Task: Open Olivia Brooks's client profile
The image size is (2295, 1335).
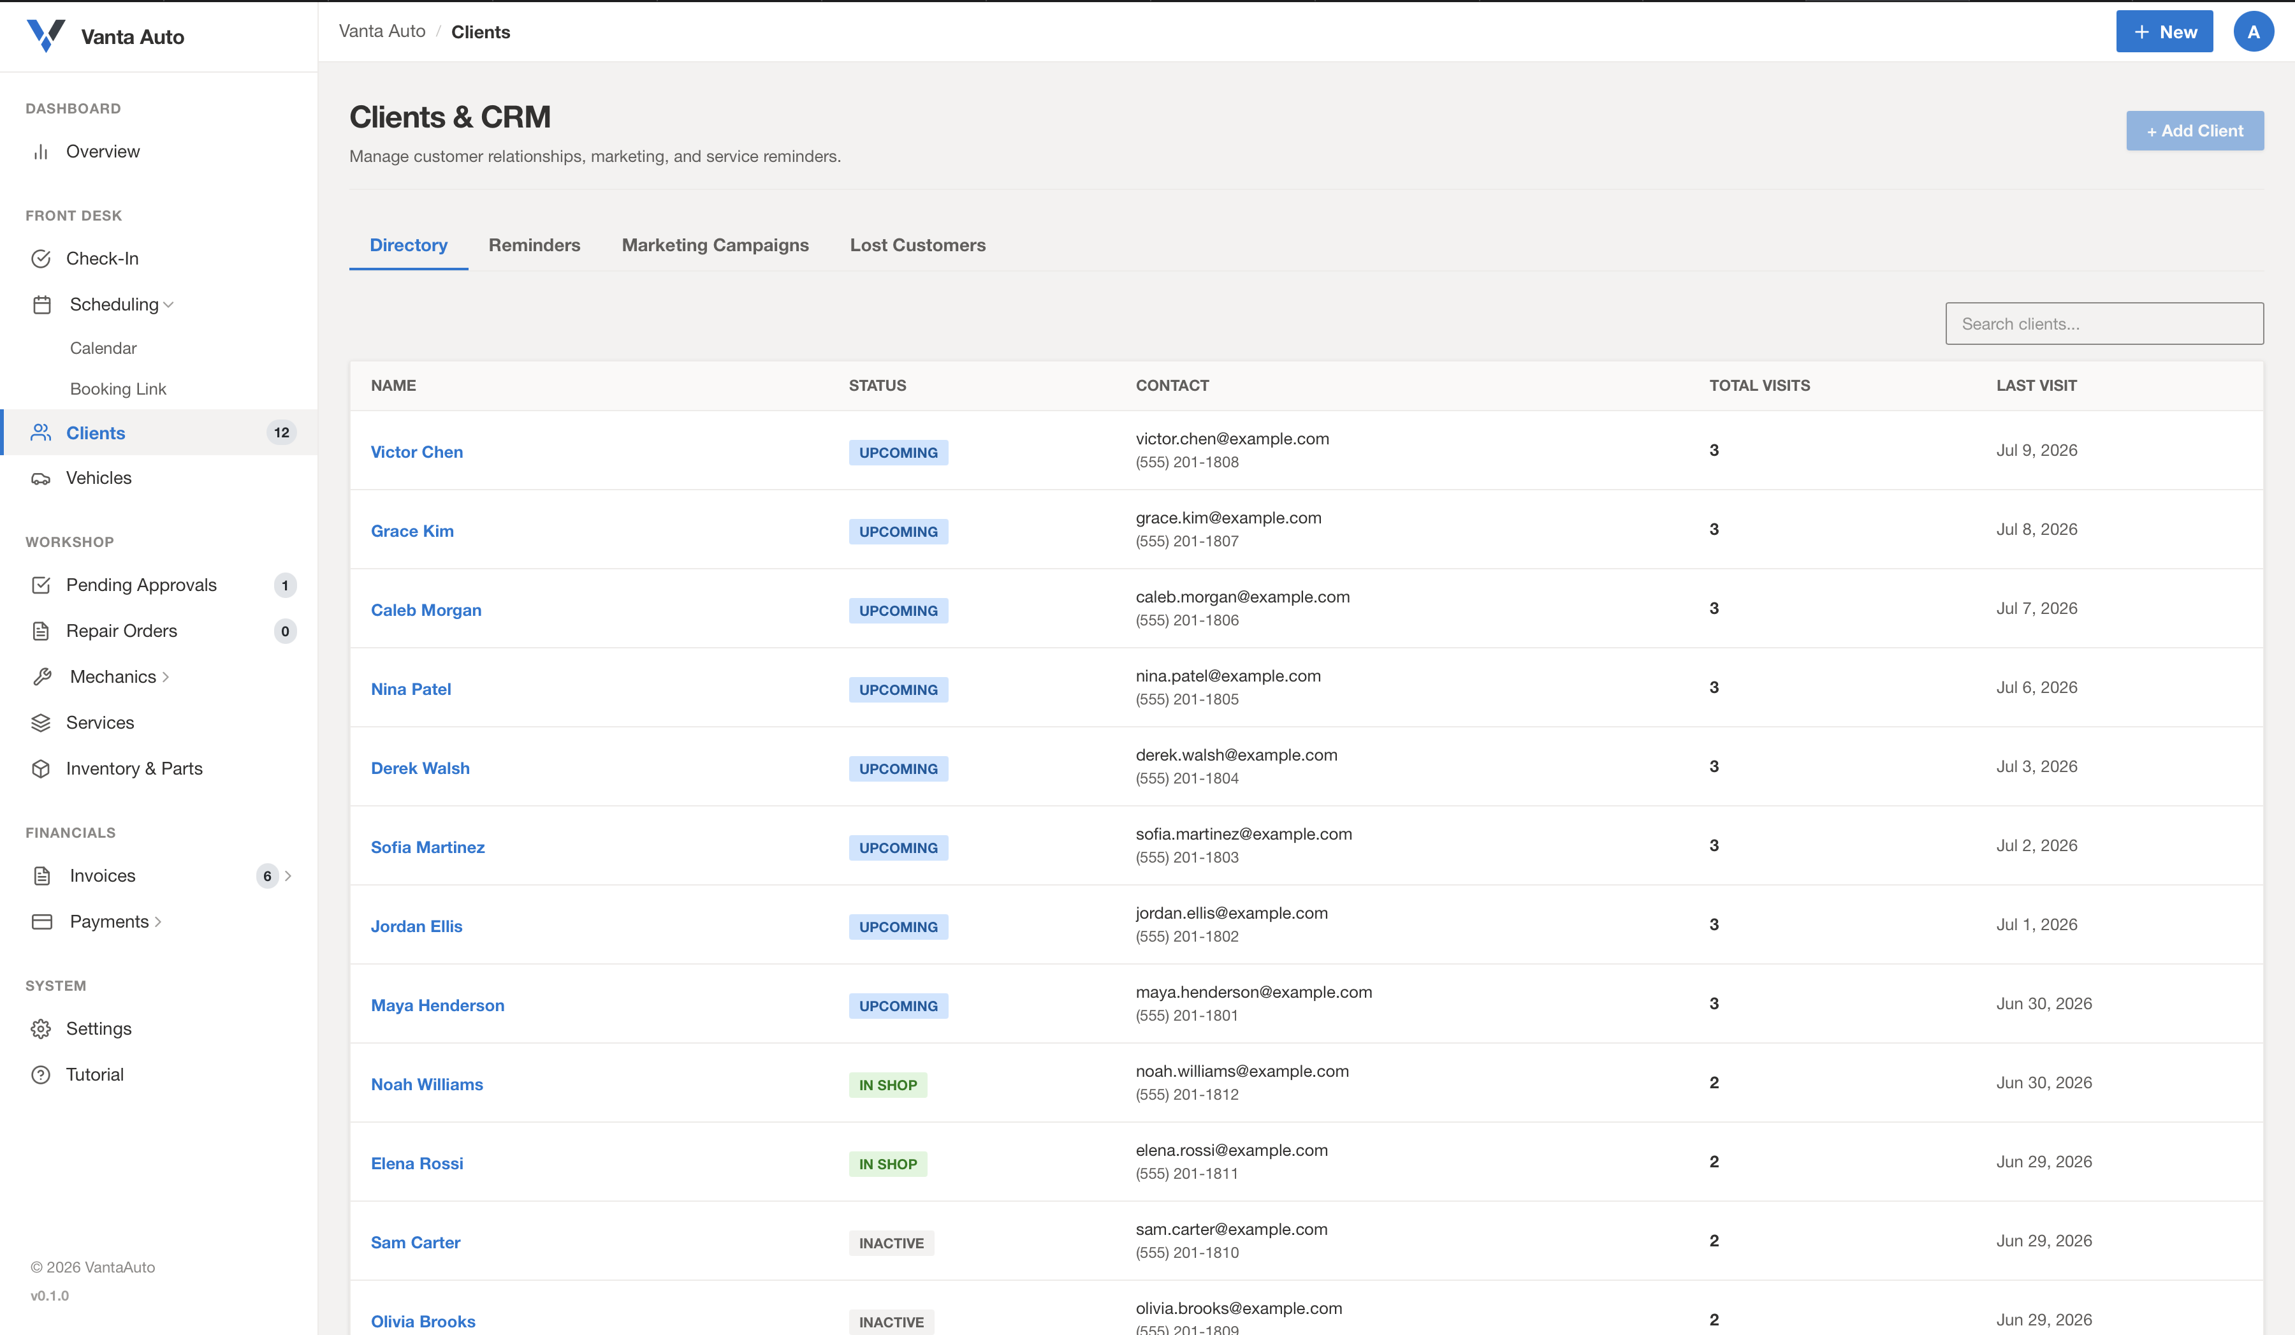Action: 423,1322
